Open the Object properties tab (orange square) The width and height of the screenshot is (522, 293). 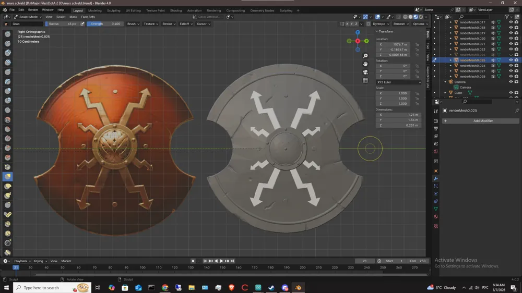point(436,171)
